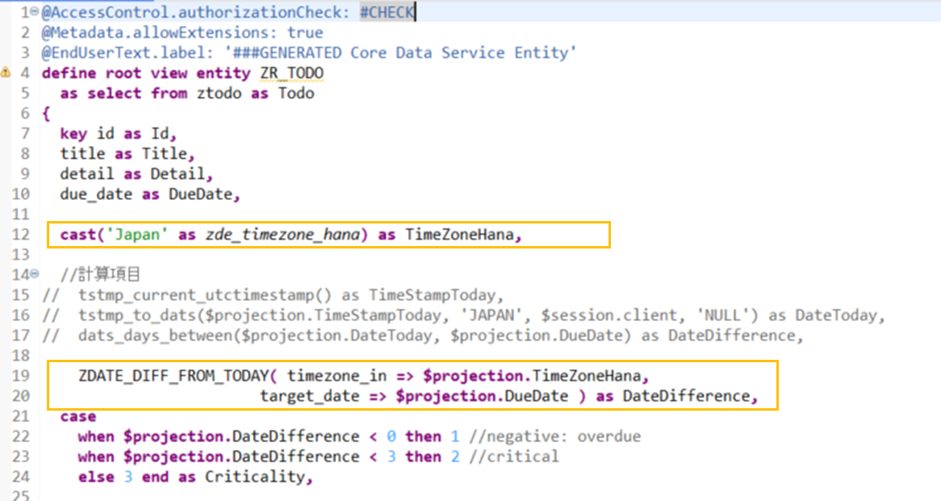This screenshot has height=501, width=941.
Task: Click the 'key id as Id,' line
Action: pos(118,133)
